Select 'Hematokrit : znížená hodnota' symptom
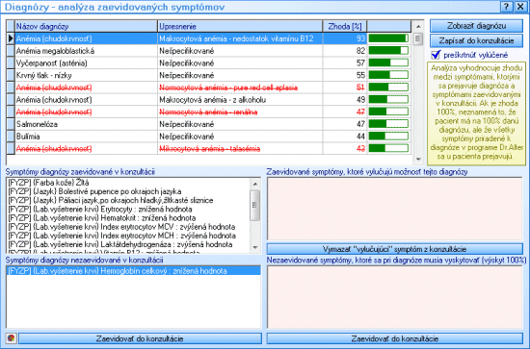Screen dimensions: 530x349 128,218
